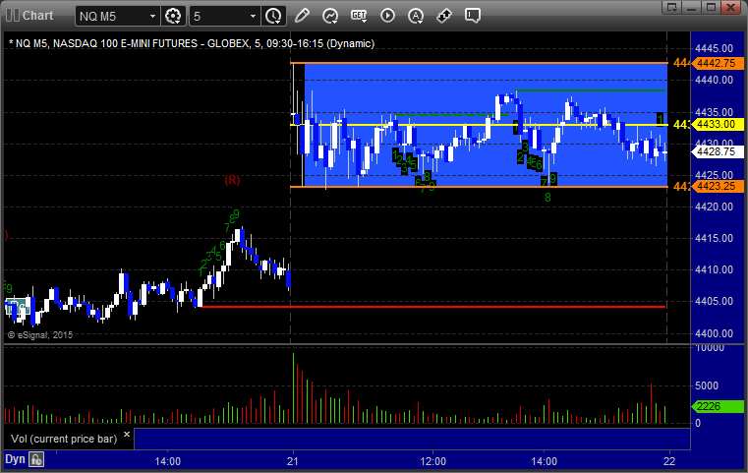The height and width of the screenshot is (473, 748).
Task: Click the 4423.25 orange price marker
Action: coord(717,187)
